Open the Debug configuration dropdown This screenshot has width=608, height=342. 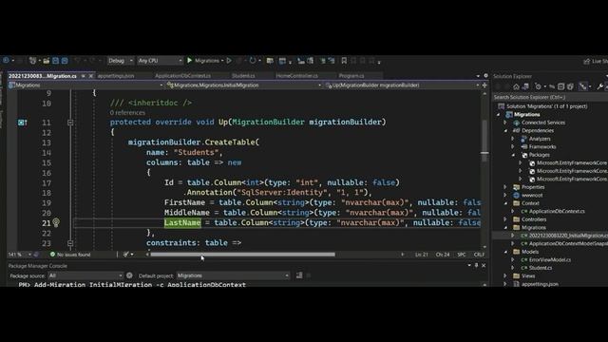point(121,61)
